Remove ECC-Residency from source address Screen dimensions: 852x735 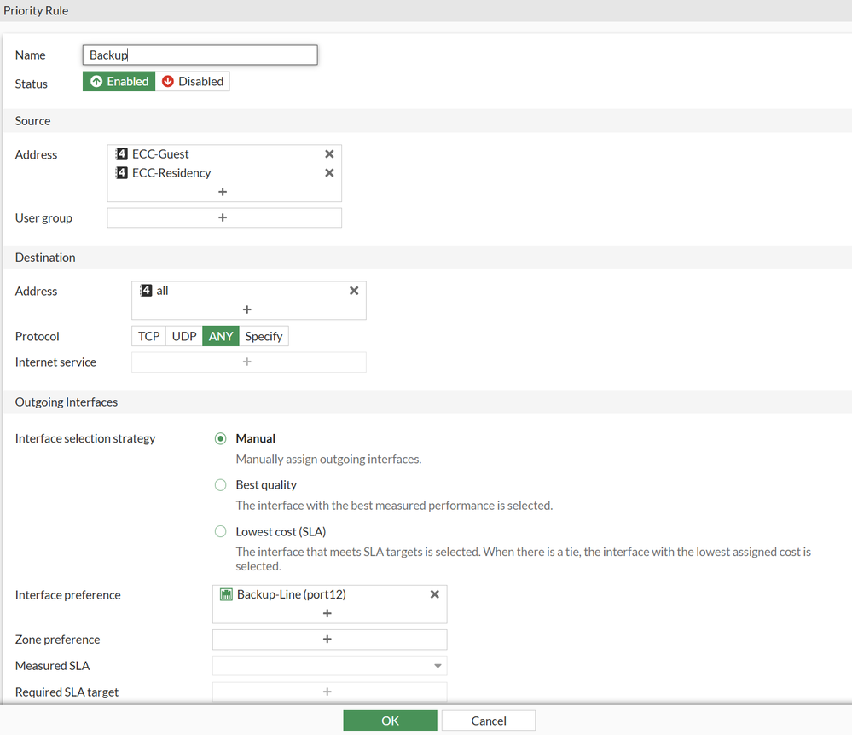pos(329,173)
